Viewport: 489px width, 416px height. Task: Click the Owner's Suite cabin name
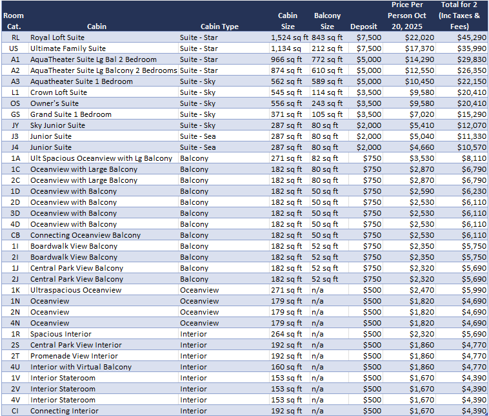click(54, 103)
